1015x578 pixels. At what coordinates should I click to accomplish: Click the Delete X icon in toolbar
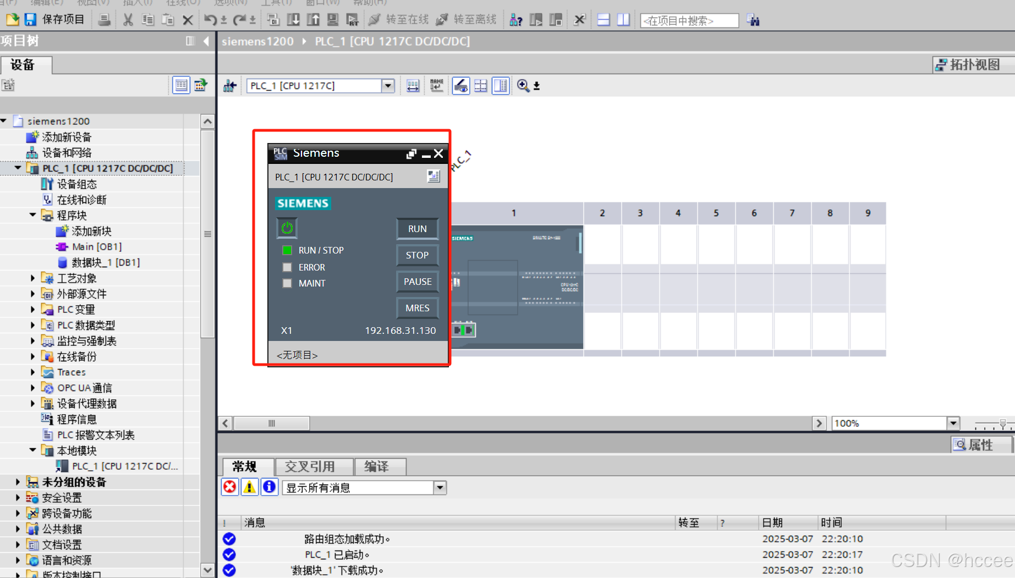point(188,20)
